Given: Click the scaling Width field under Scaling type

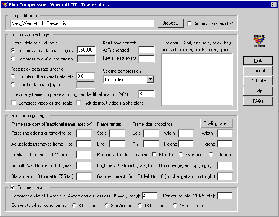Looking at the screenshot, I should point(225,133).
